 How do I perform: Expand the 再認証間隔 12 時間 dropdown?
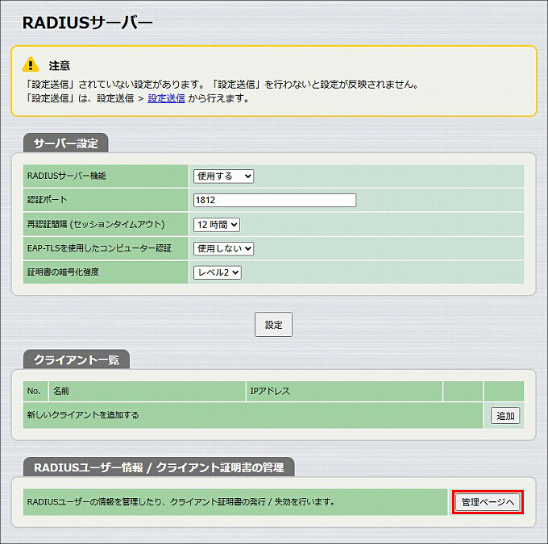pos(217,225)
